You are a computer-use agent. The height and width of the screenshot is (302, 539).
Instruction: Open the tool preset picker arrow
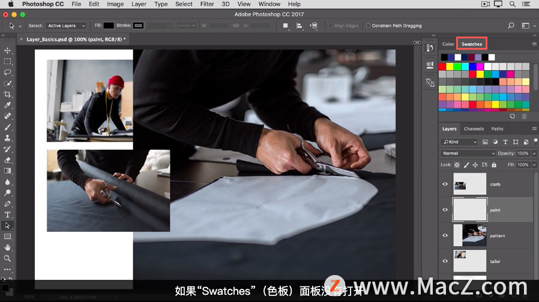coord(20,26)
